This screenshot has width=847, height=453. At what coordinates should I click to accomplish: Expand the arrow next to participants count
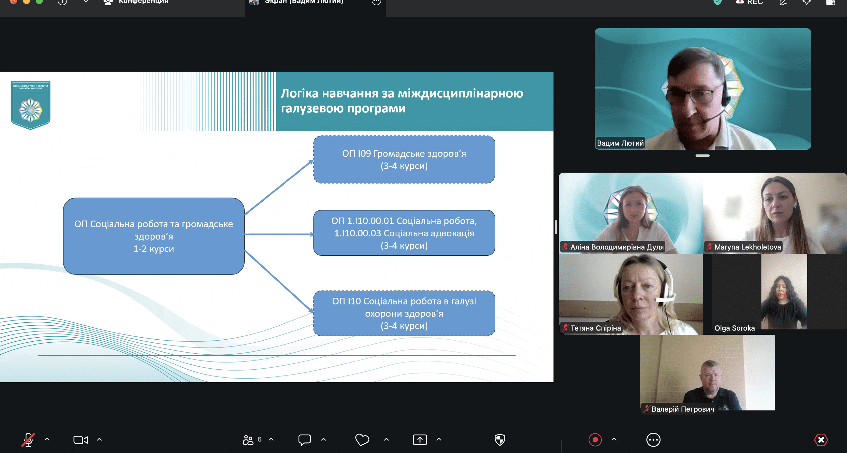click(x=271, y=439)
